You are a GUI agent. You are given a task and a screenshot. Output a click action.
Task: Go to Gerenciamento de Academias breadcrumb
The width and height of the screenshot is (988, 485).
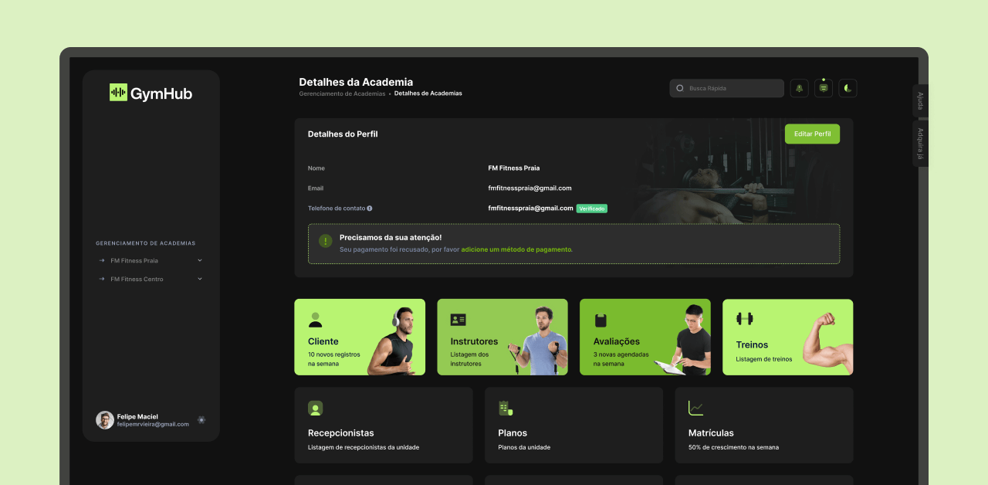pos(342,93)
